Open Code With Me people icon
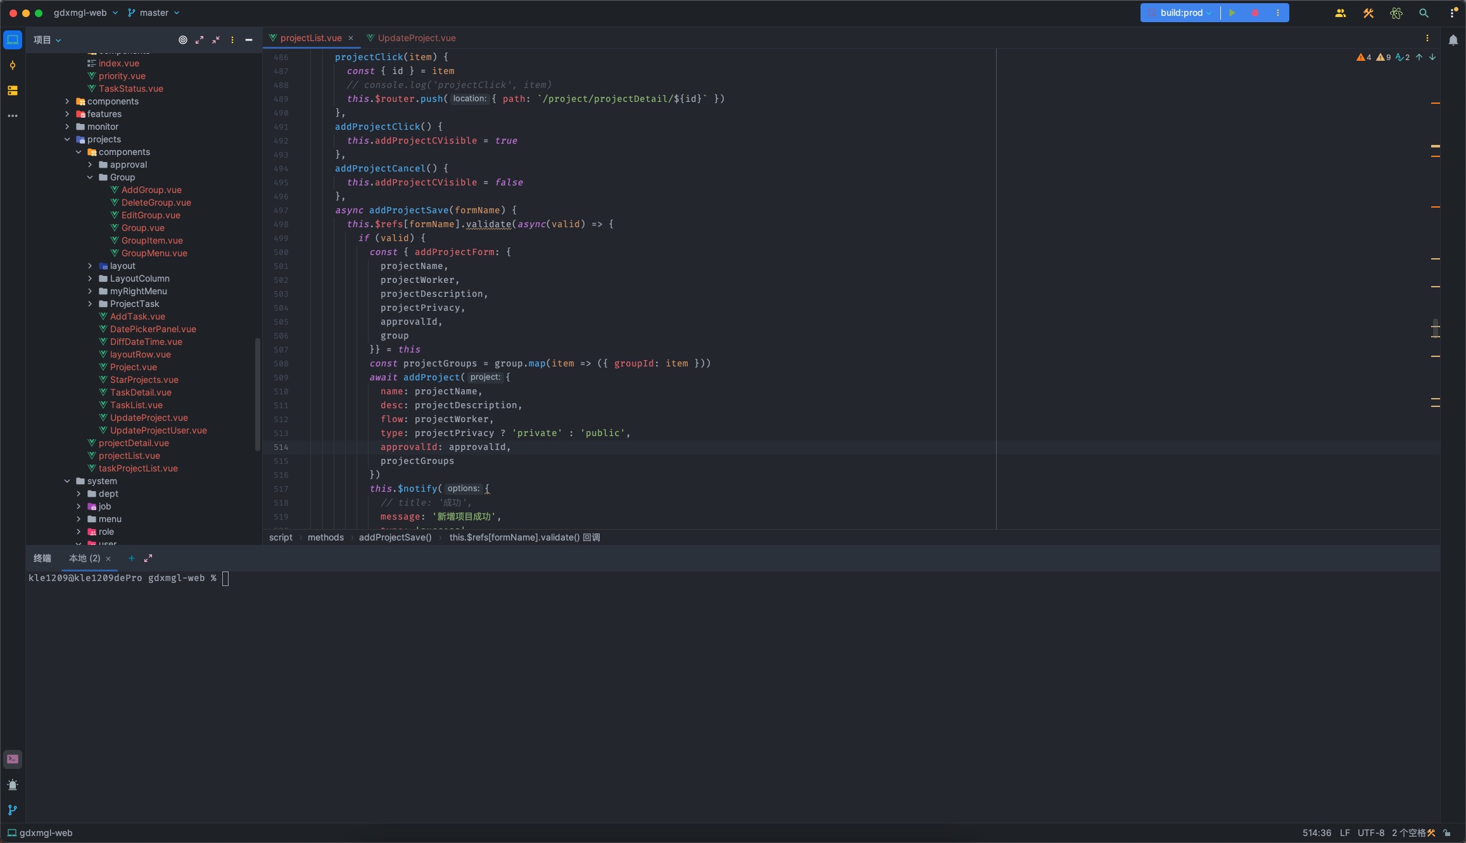Image resolution: width=1466 pixels, height=843 pixels. [x=1341, y=13]
